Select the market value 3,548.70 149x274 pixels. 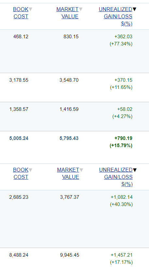pyautogui.click(x=69, y=80)
